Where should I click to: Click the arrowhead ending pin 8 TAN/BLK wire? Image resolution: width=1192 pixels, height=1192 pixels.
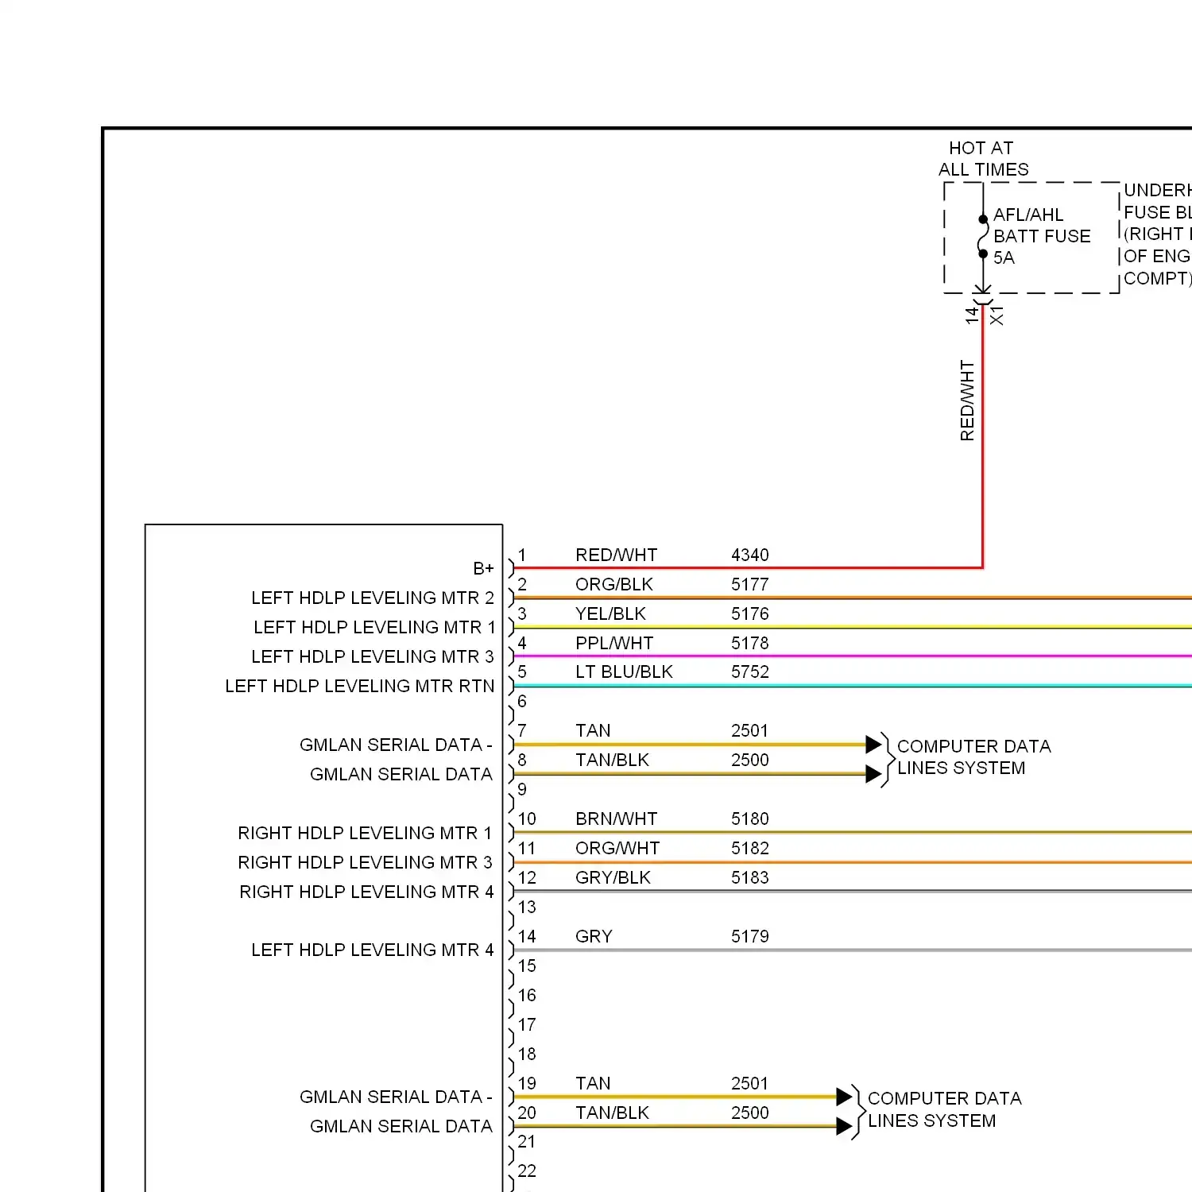click(x=873, y=774)
